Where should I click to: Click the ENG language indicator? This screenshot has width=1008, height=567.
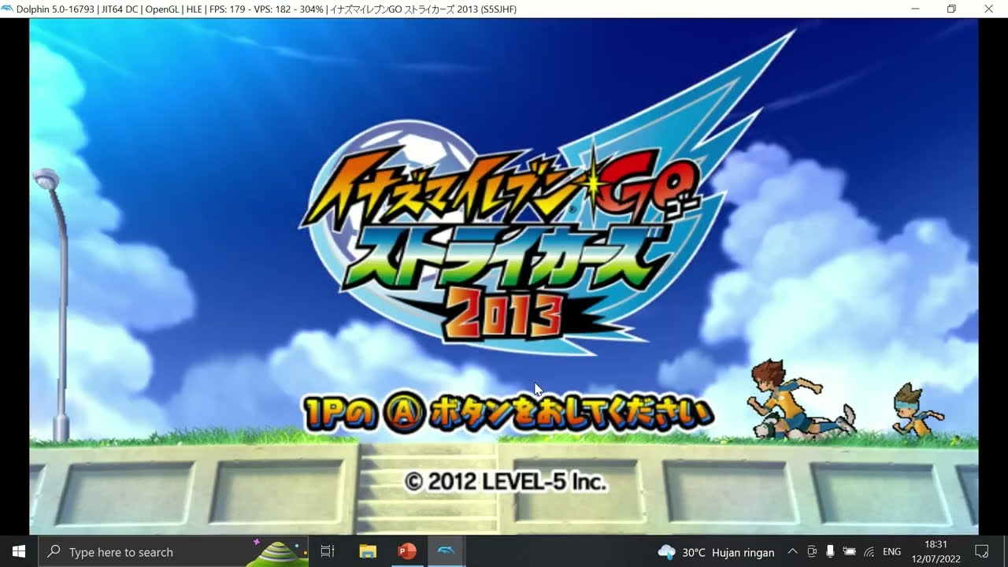point(891,552)
